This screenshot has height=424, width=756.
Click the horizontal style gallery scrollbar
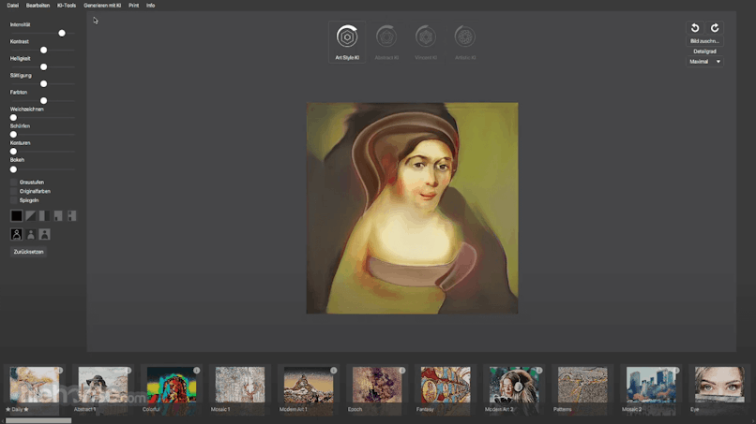click(x=38, y=420)
